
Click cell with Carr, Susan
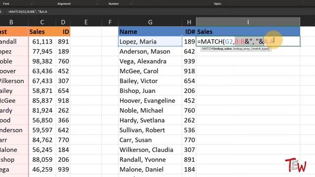pyautogui.click(x=150, y=140)
